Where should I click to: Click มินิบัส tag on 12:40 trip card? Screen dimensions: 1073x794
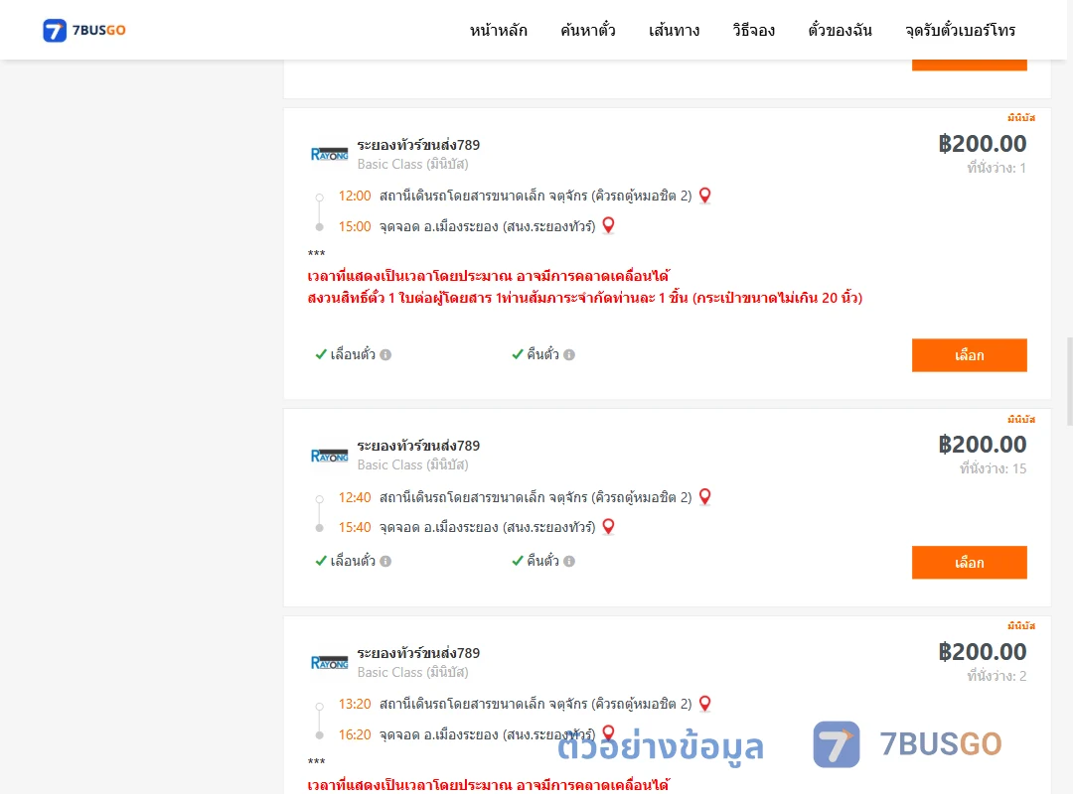tap(1021, 419)
